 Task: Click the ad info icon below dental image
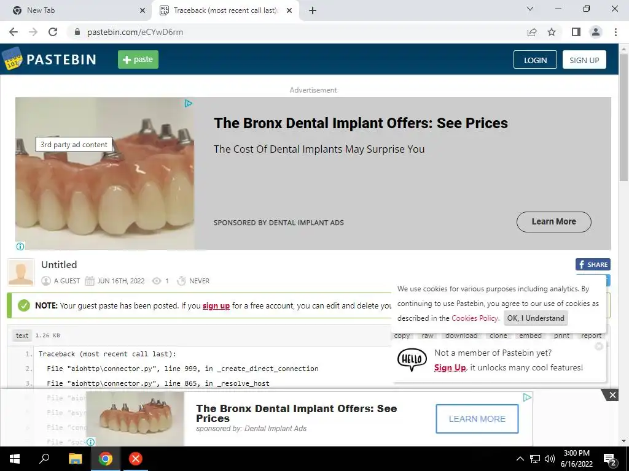point(20,247)
